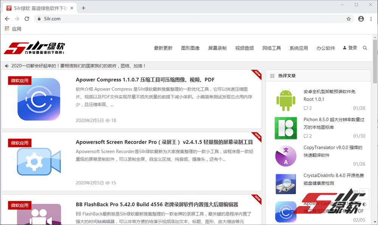
Task: Click the purple CopyTranslator icon
Action: (x=285, y=155)
